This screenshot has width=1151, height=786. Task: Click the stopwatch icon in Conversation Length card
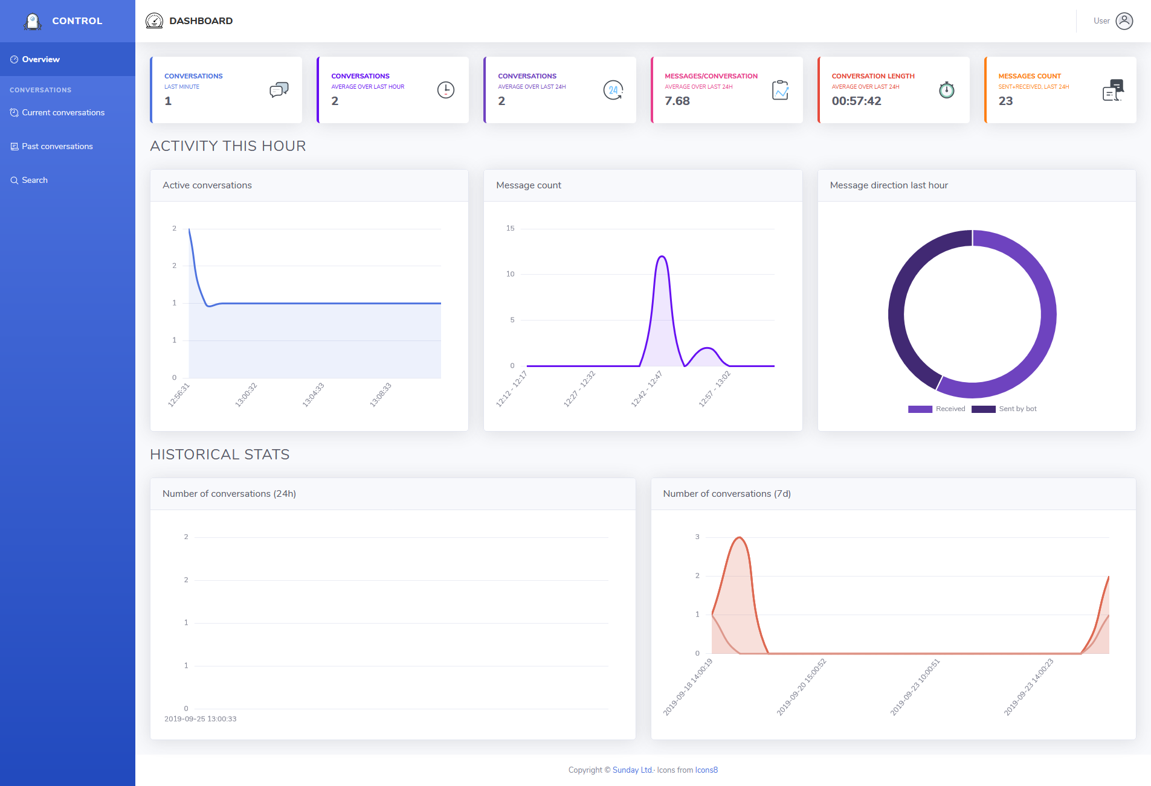coord(946,90)
